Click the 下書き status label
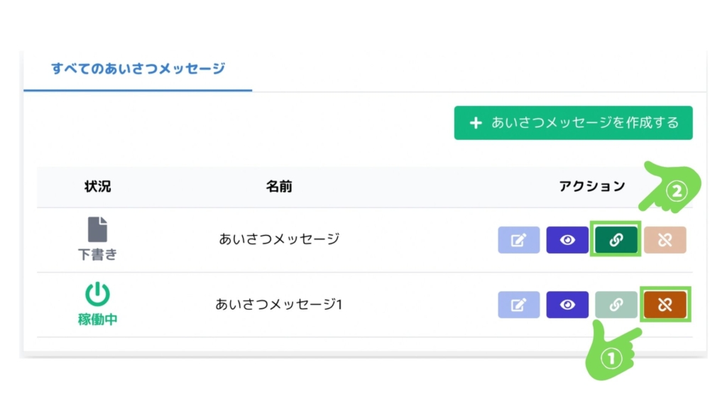Screen dimensions: 727x409 click(98, 254)
